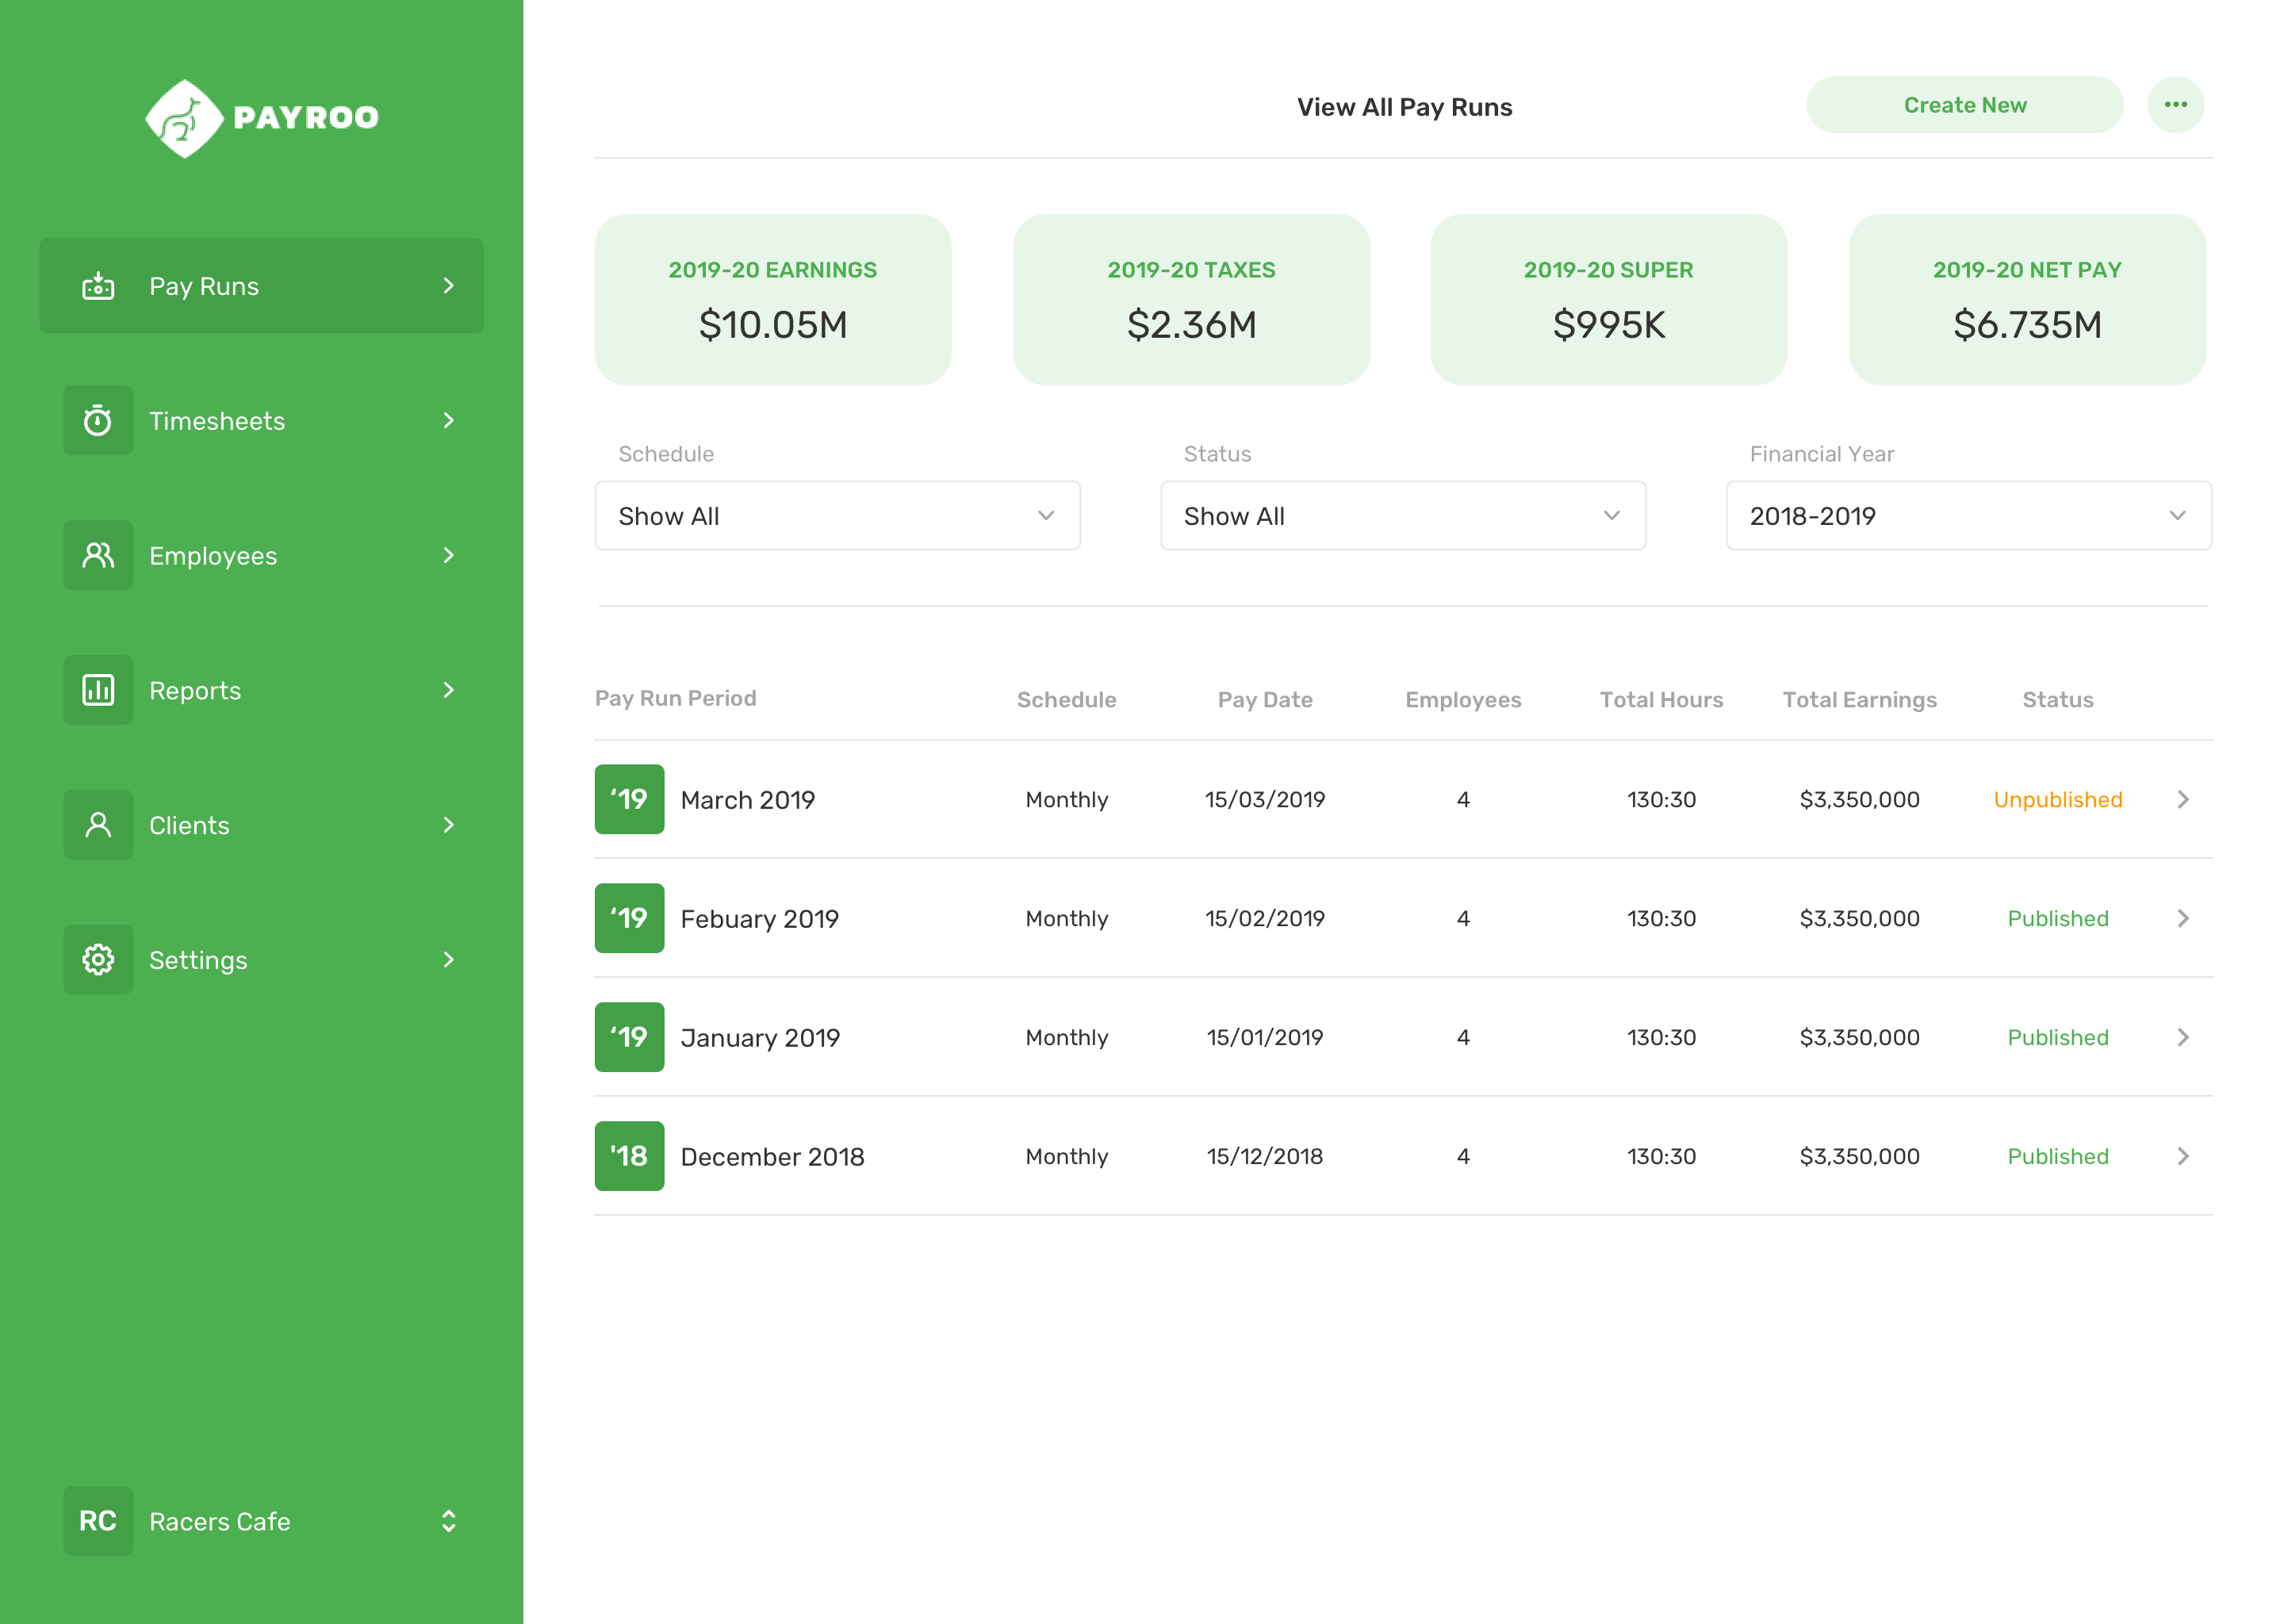
Task: Sort by Status column header
Action: pyautogui.click(x=2058, y=700)
